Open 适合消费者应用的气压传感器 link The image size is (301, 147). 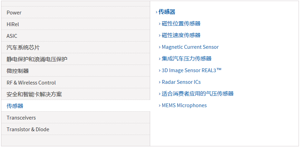tap(197, 94)
